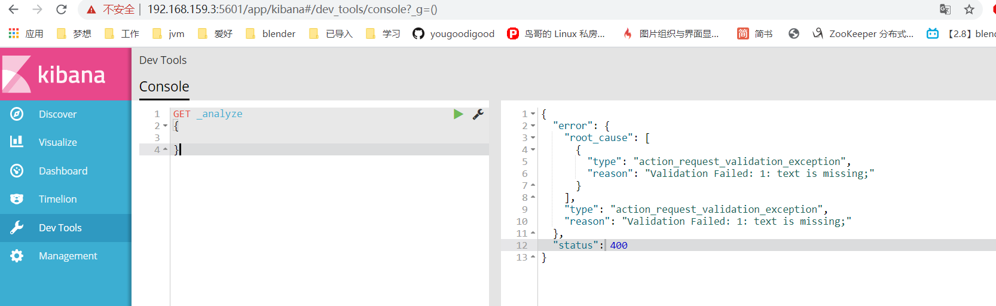Click the not-secure warning triangle icon
This screenshot has width=996, height=306.
pyautogui.click(x=91, y=10)
